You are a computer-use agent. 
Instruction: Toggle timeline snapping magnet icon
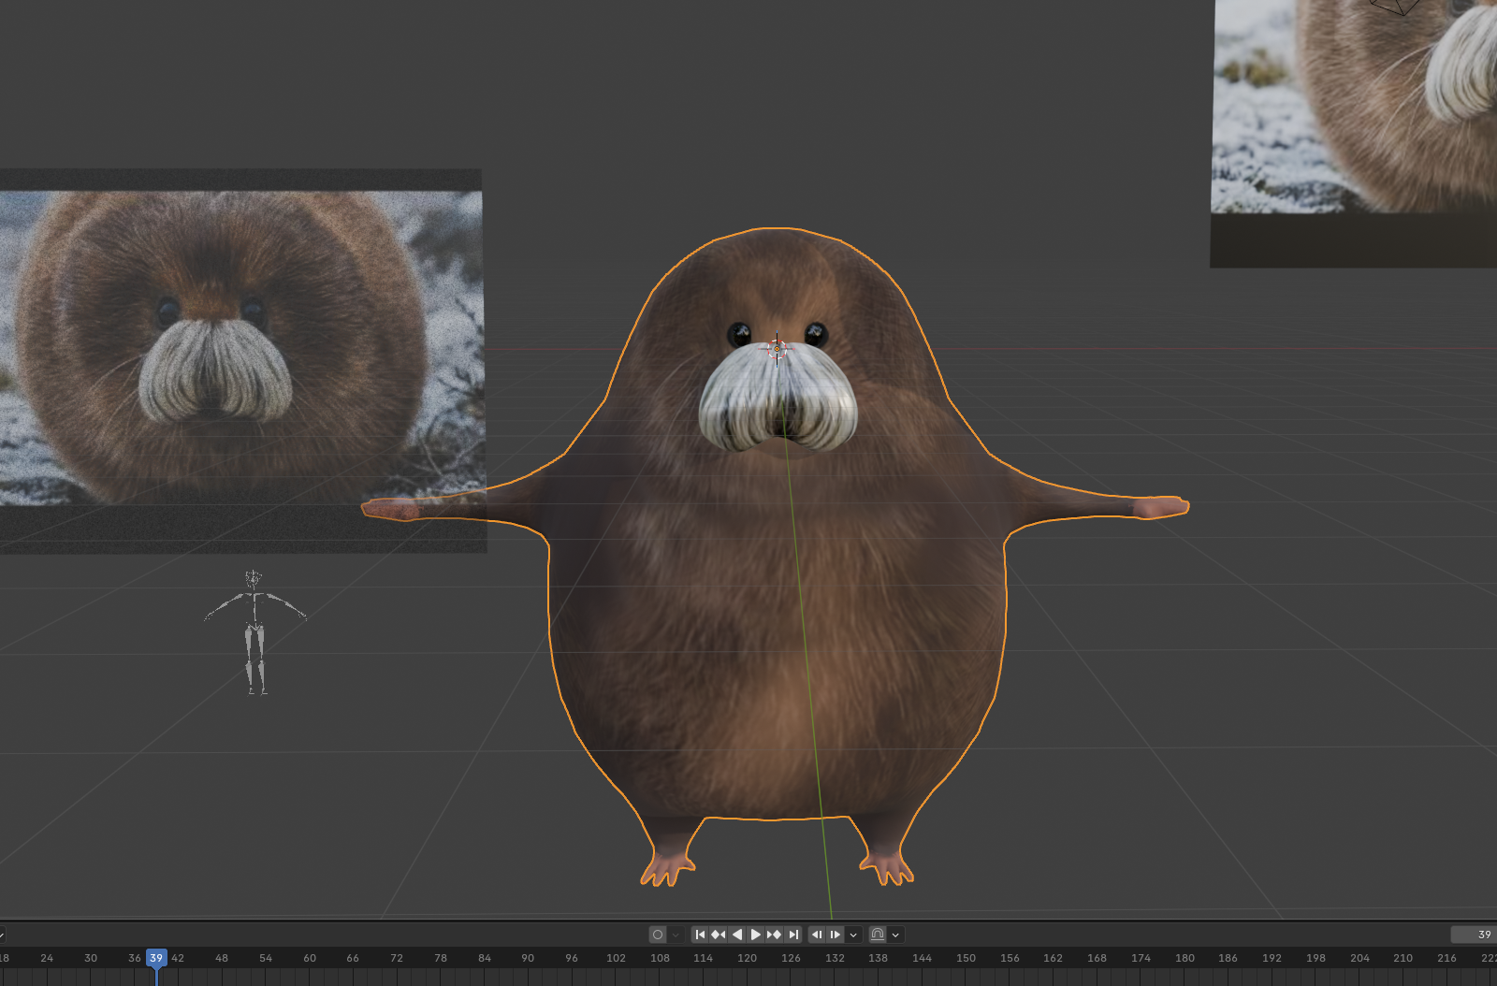[x=877, y=935]
